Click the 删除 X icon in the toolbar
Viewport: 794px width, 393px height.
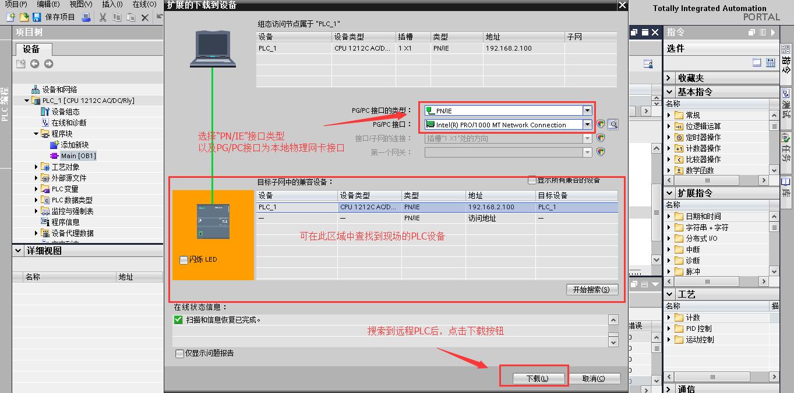pos(145,17)
